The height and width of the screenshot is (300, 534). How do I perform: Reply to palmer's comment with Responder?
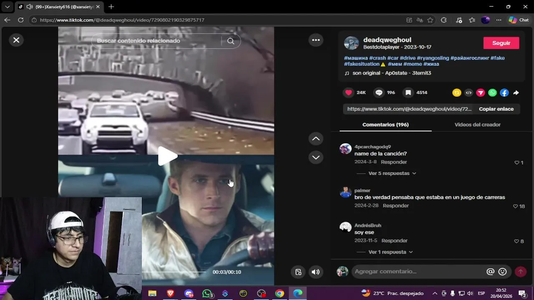pyautogui.click(x=395, y=206)
